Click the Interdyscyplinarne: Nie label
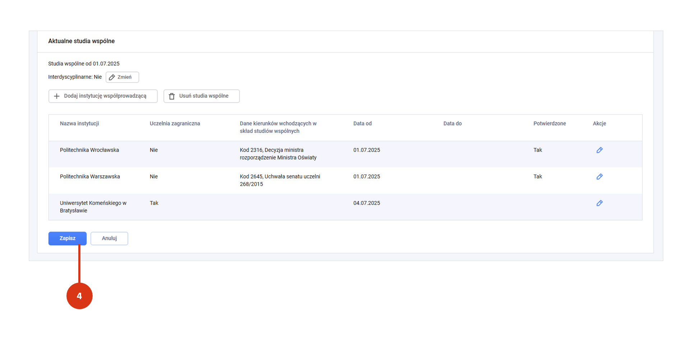The image size is (686, 339). coord(75,77)
